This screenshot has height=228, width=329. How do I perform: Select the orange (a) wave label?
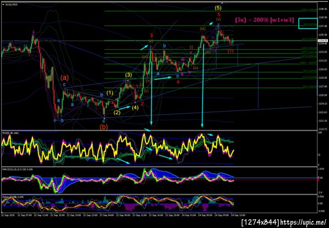click(64, 78)
